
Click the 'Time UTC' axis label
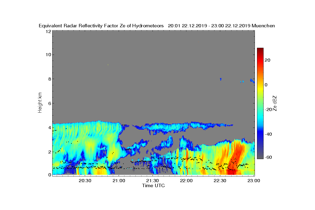tap(154, 186)
